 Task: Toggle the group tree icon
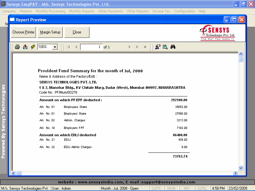point(157,47)
